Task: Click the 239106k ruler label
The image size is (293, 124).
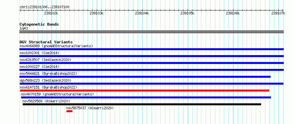Action: coord(233,13)
